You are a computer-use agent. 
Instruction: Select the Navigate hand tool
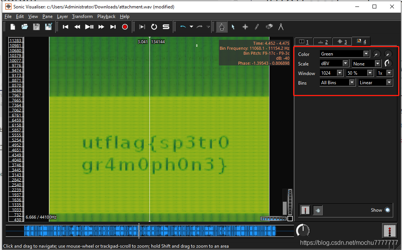point(222,27)
